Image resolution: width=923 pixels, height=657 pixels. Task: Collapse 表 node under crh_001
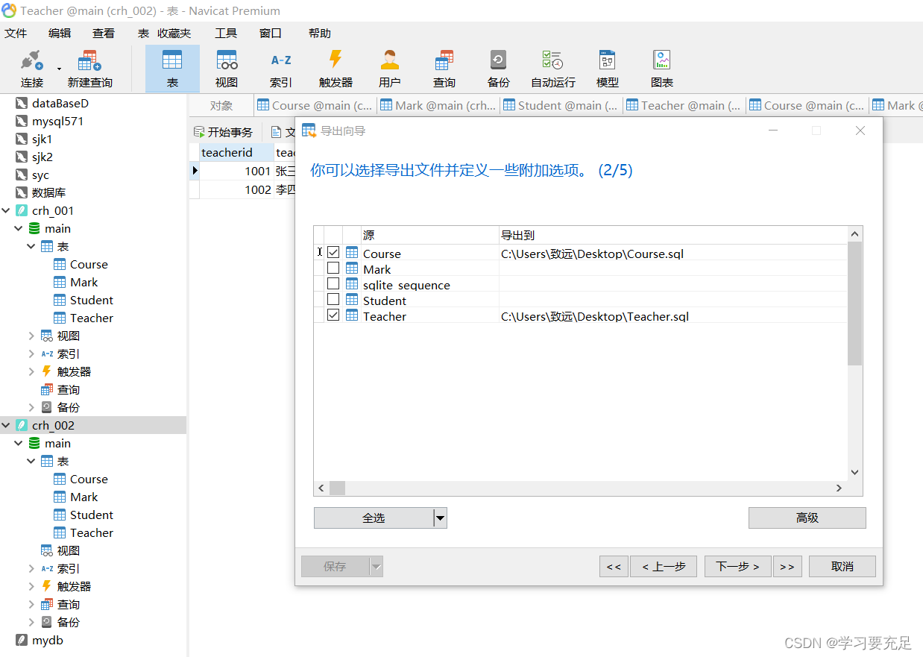tap(31, 246)
